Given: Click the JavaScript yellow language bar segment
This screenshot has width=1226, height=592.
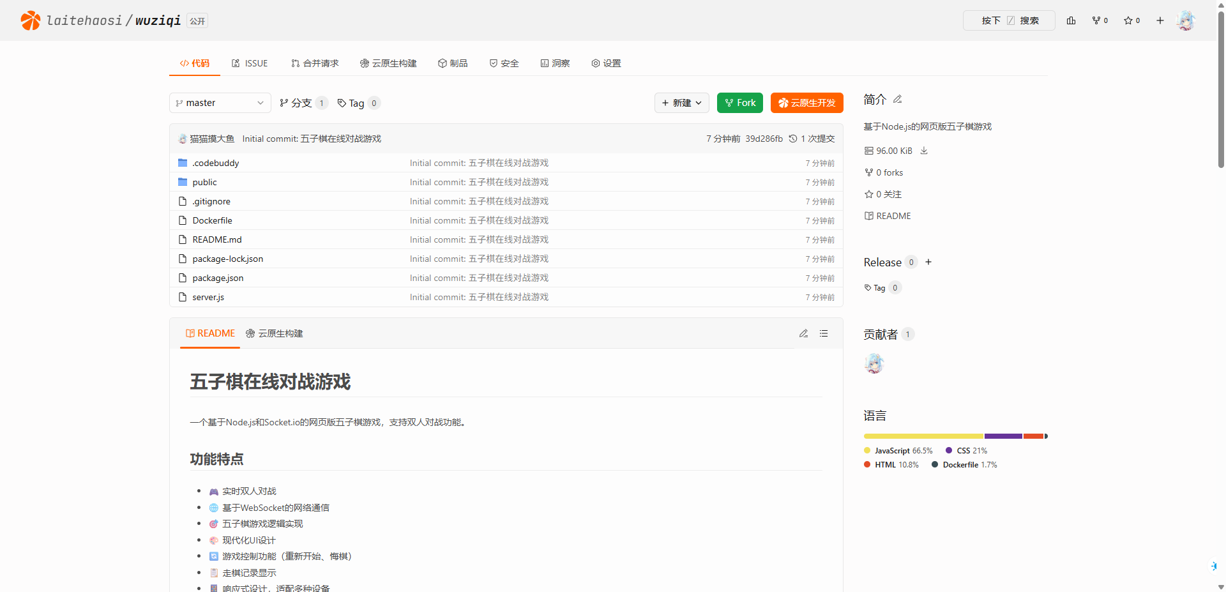Looking at the screenshot, I should pyautogui.click(x=923, y=436).
